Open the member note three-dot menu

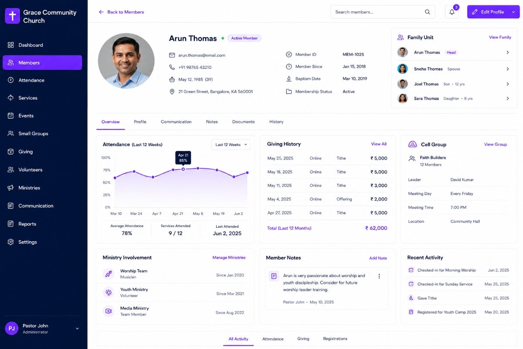click(x=379, y=276)
